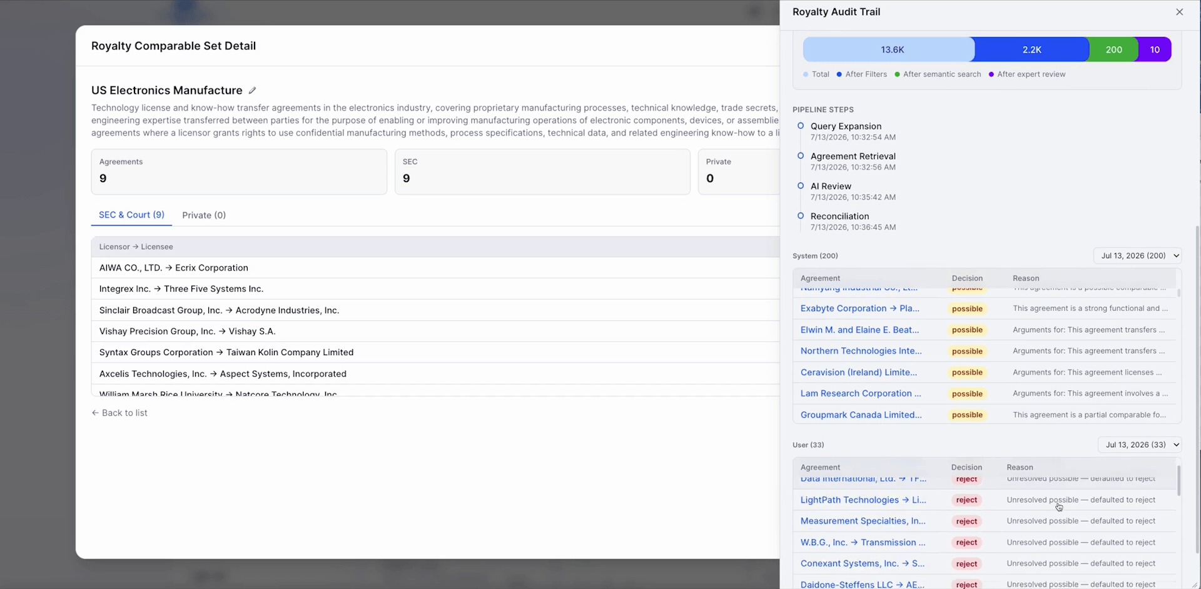Screen dimensions: 1201x589
Task: Open the Groupmark Canada Limited agreement link
Action: click(x=861, y=415)
